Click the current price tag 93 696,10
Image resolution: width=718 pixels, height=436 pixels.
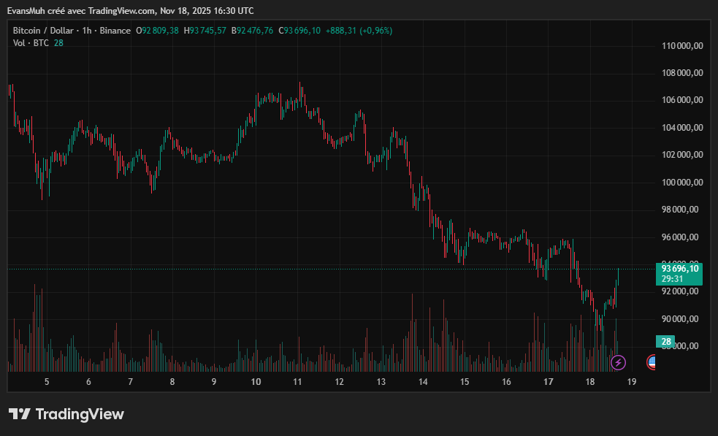point(680,269)
